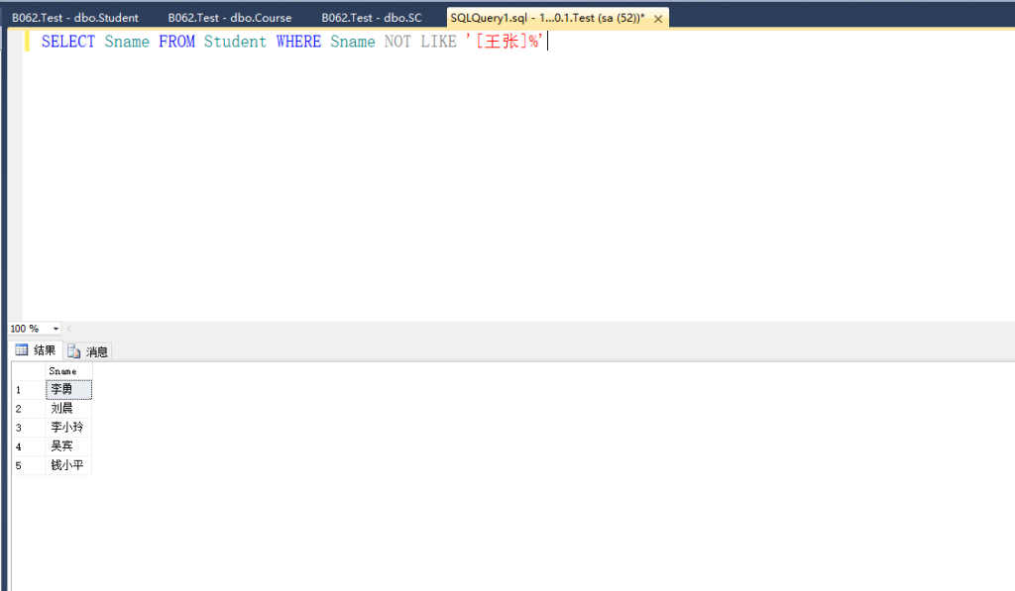1015x591 pixels.
Task: Select the 李勇 result cell
Action: coord(68,389)
